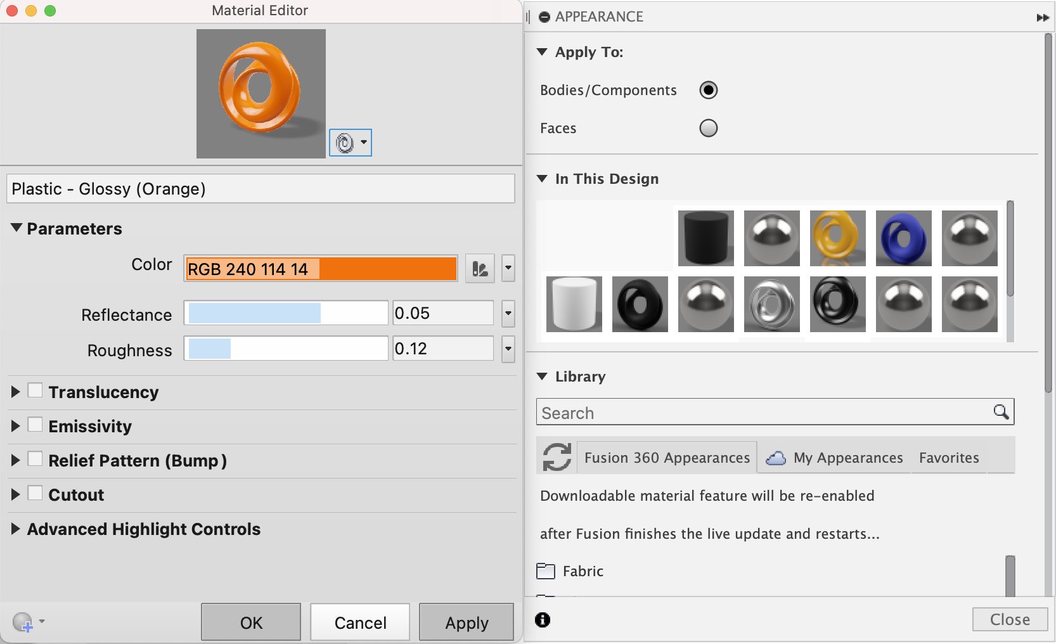This screenshot has height=644, width=1056.
Task: Select the Faces radio button under Apply To
Action: coord(709,128)
